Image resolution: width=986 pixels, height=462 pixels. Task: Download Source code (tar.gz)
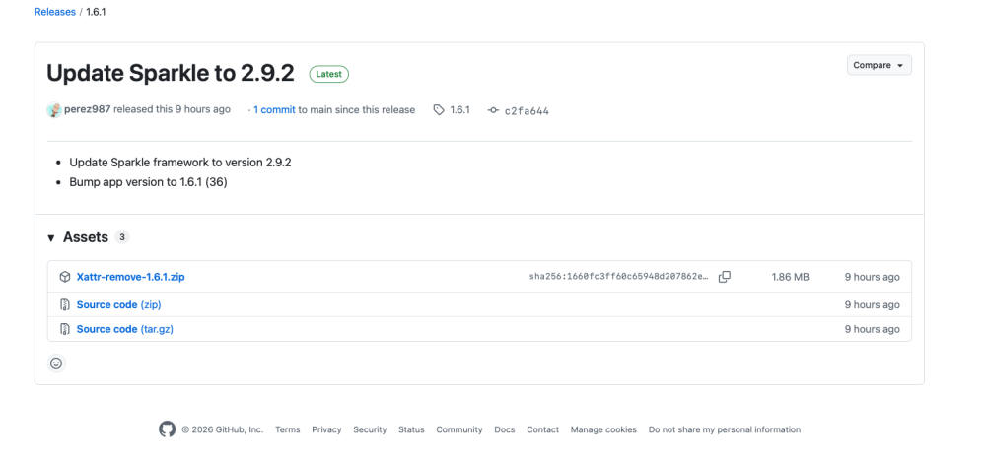click(125, 329)
